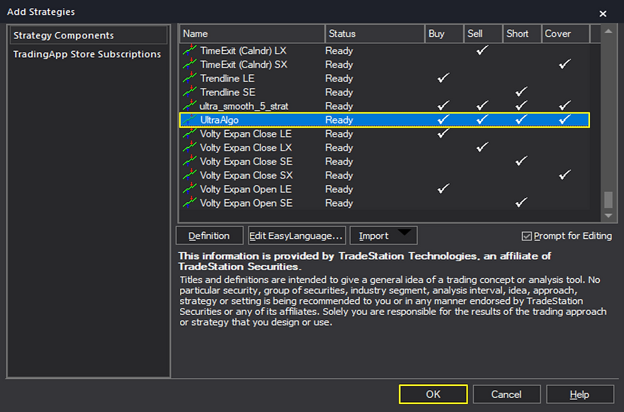The width and height of the screenshot is (624, 412).
Task: Select the ultra_smooth_5_strat name
Action: (x=244, y=106)
